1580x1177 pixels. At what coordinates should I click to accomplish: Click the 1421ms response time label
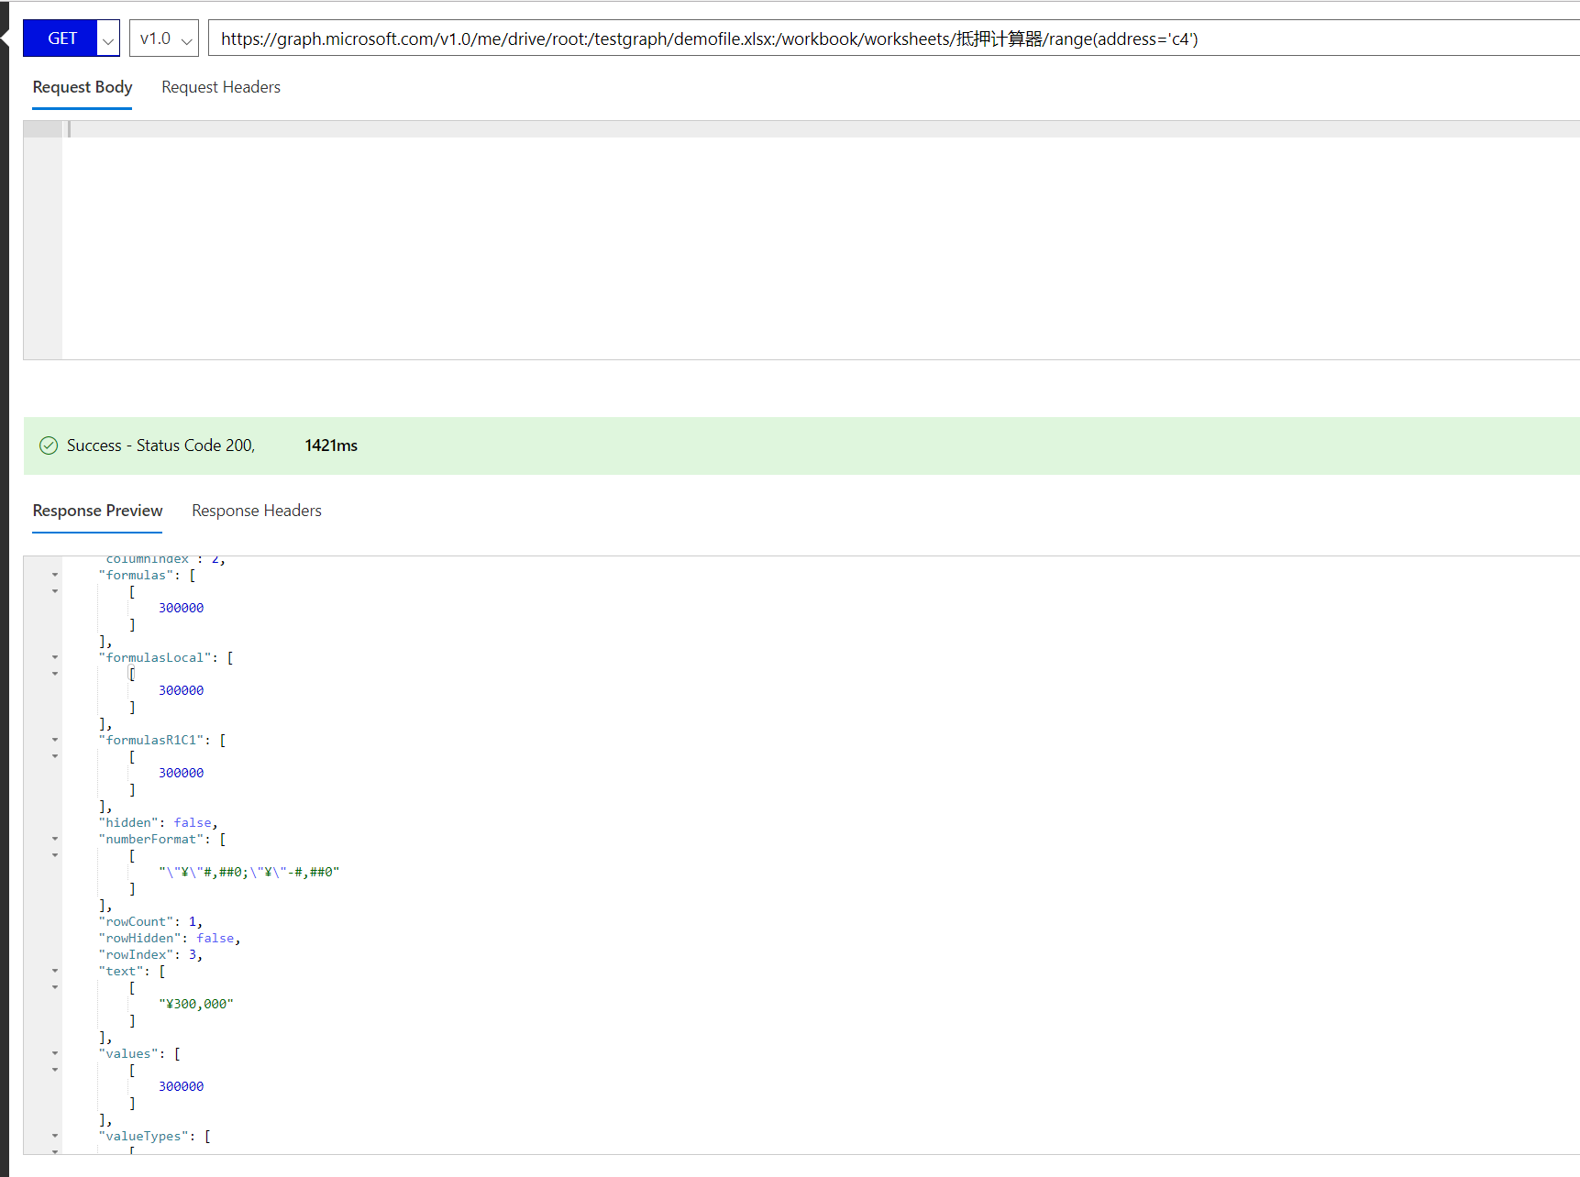coord(331,445)
